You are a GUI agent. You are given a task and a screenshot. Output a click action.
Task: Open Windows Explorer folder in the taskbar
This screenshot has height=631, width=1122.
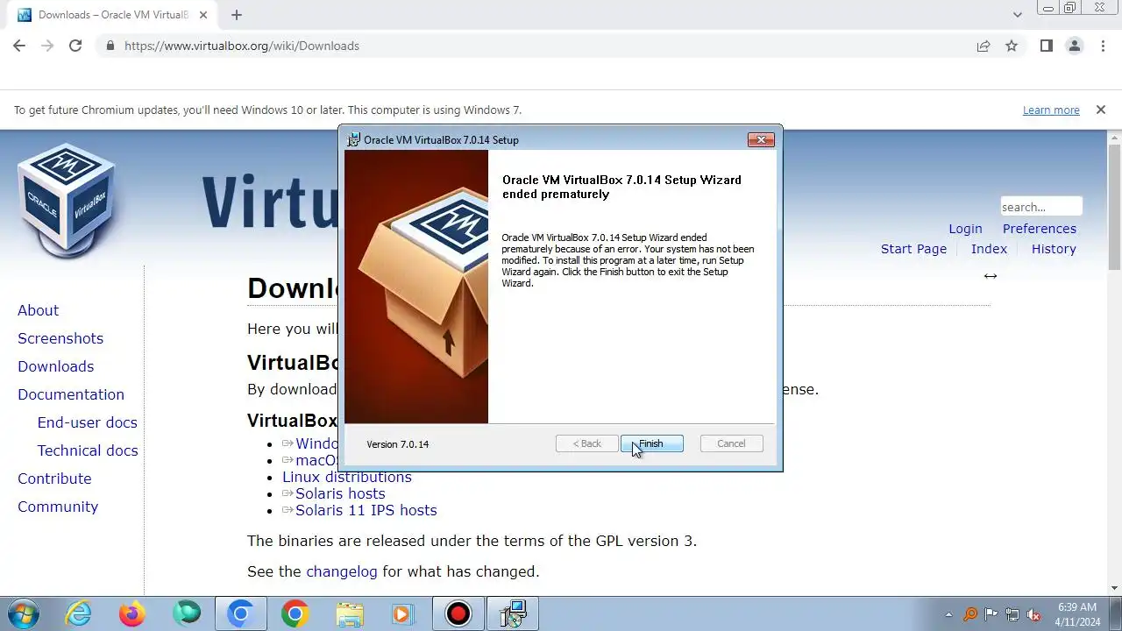[x=349, y=613]
